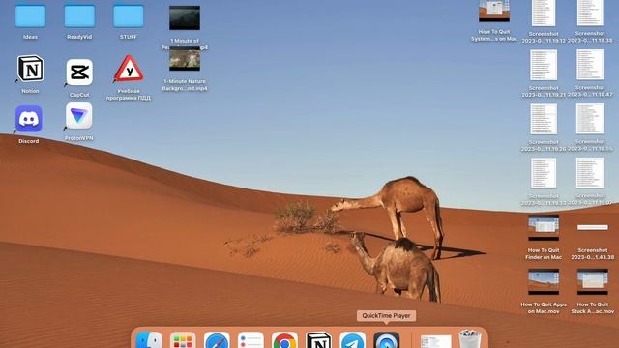Image resolution: width=619 pixels, height=348 pixels.
Task: Open Finder in the Dock
Action: pyautogui.click(x=149, y=340)
